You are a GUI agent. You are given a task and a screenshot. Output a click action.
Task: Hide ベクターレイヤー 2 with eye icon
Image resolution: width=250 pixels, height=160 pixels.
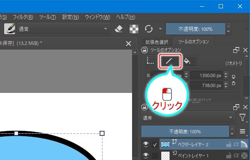146,145
